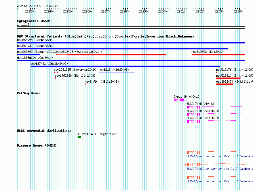The width and height of the screenshot is (253, 190).
Task: Click the green segmental duplication block
Action: (x=79, y=137)
